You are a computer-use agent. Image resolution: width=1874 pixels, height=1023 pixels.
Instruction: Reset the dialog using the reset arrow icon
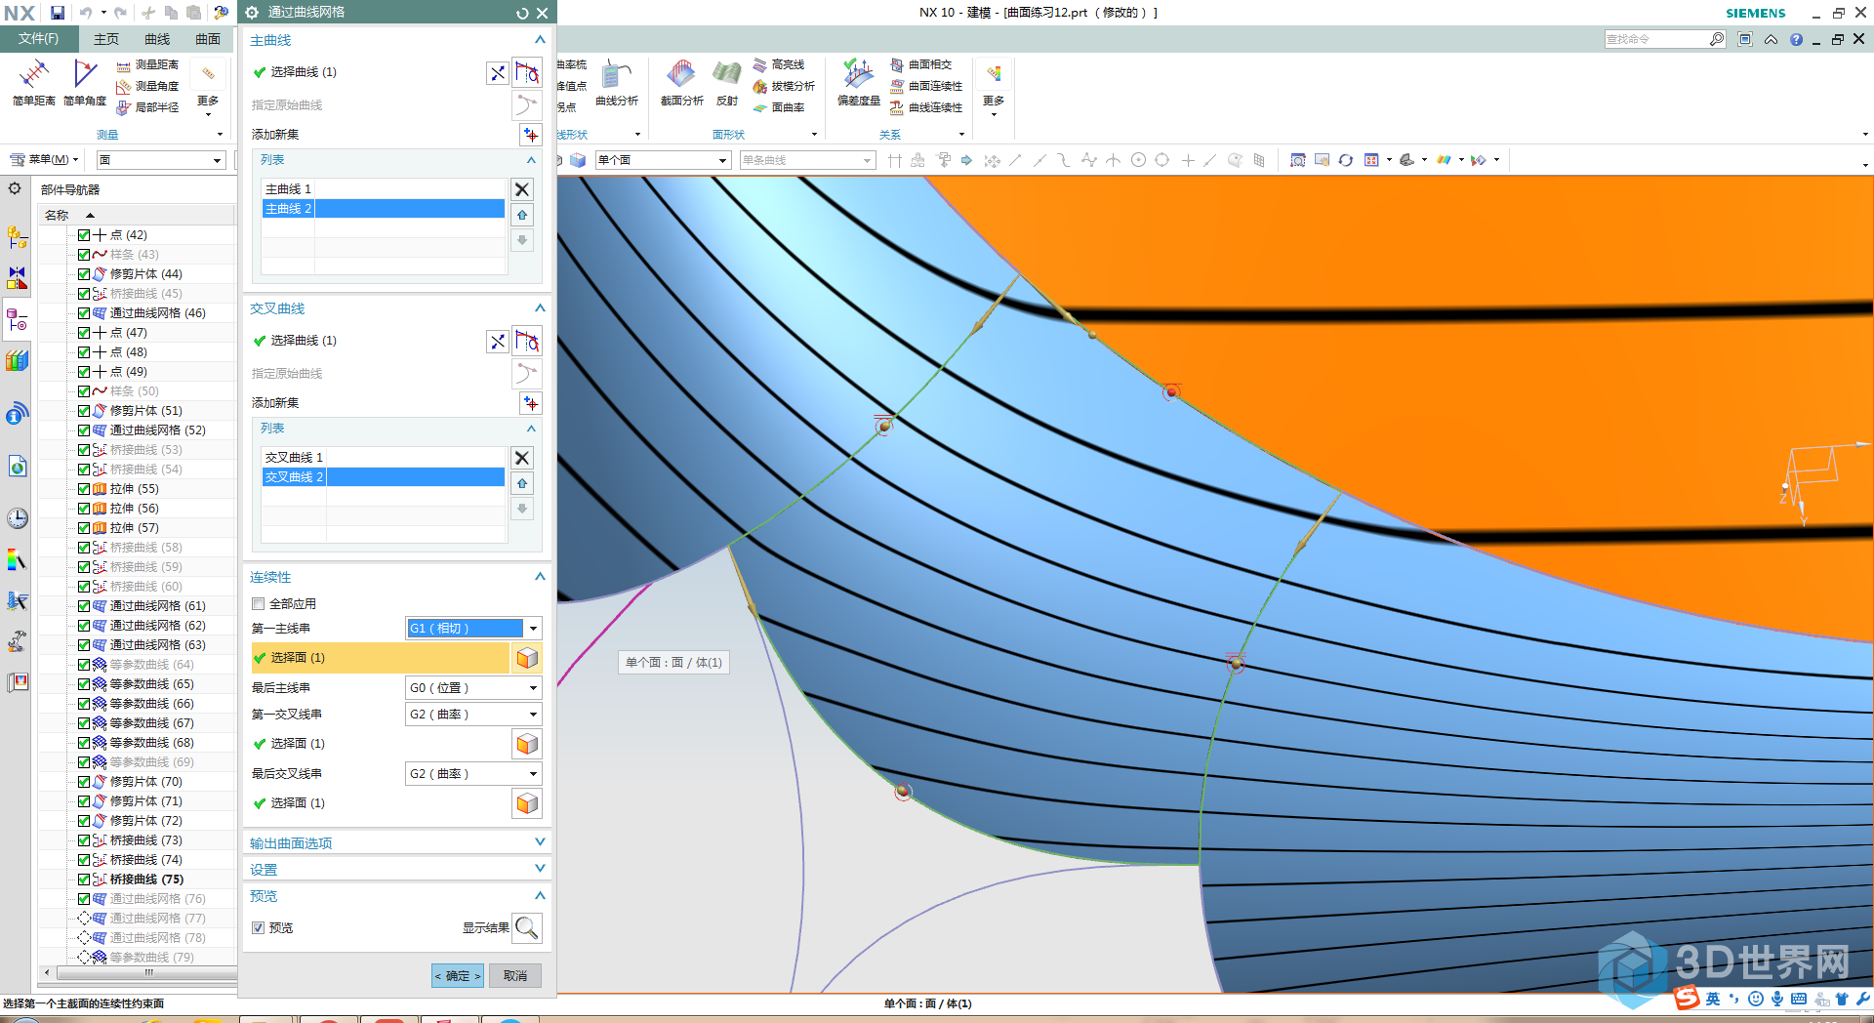[x=522, y=13]
